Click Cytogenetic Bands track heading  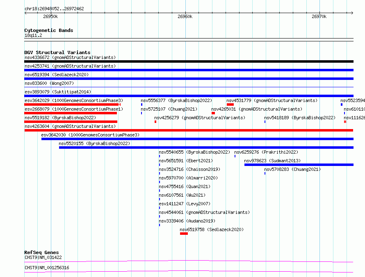point(49,30)
